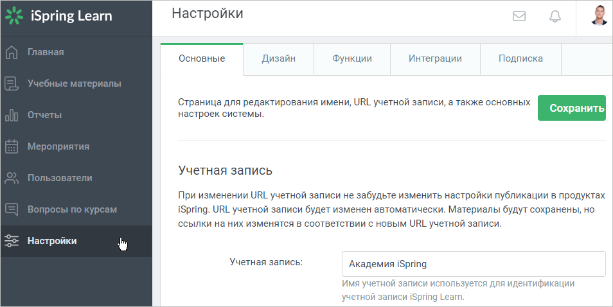The width and height of the screenshot is (613, 307).
Task: Click the calendar icon beside Мероприятия
Action: (12, 146)
